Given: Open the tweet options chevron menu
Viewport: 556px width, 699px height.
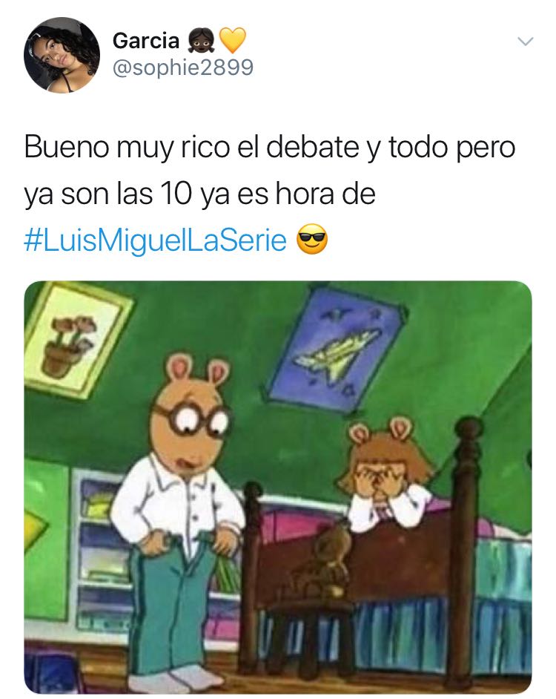Looking at the screenshot, I should pos(526,42).
